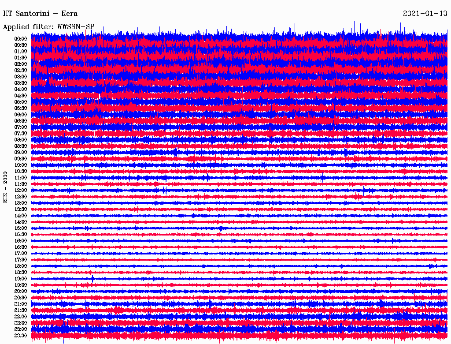This screenshot has height=344, width=451.
Task: Select the 18:30 time row label
Action: pyautogui.click(x=21, y=272)
